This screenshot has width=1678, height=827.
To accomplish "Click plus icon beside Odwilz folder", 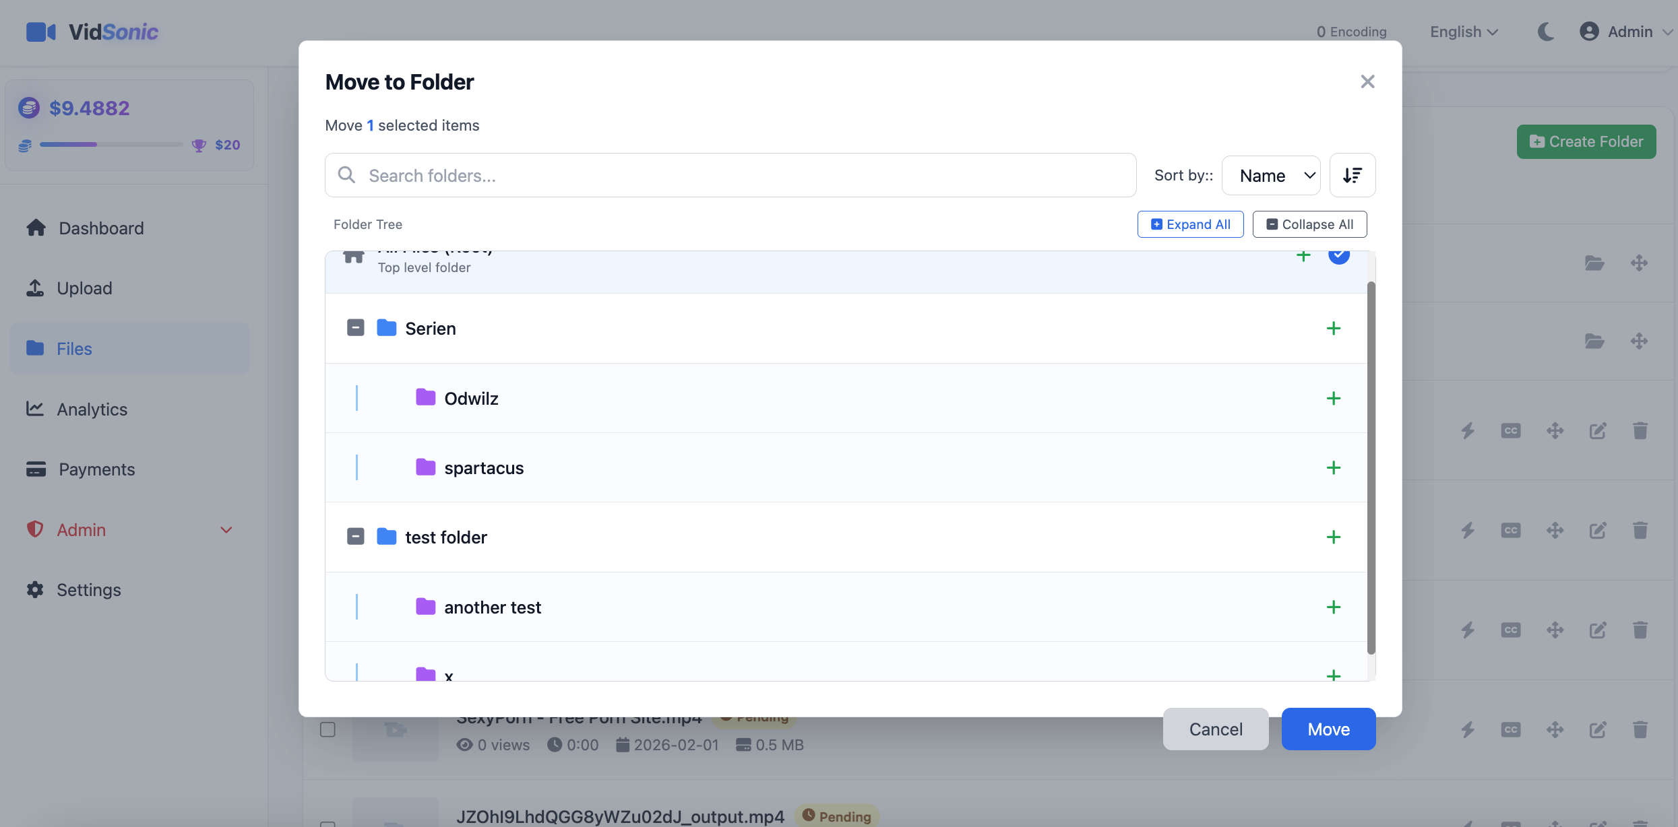I will point(1333,399).
